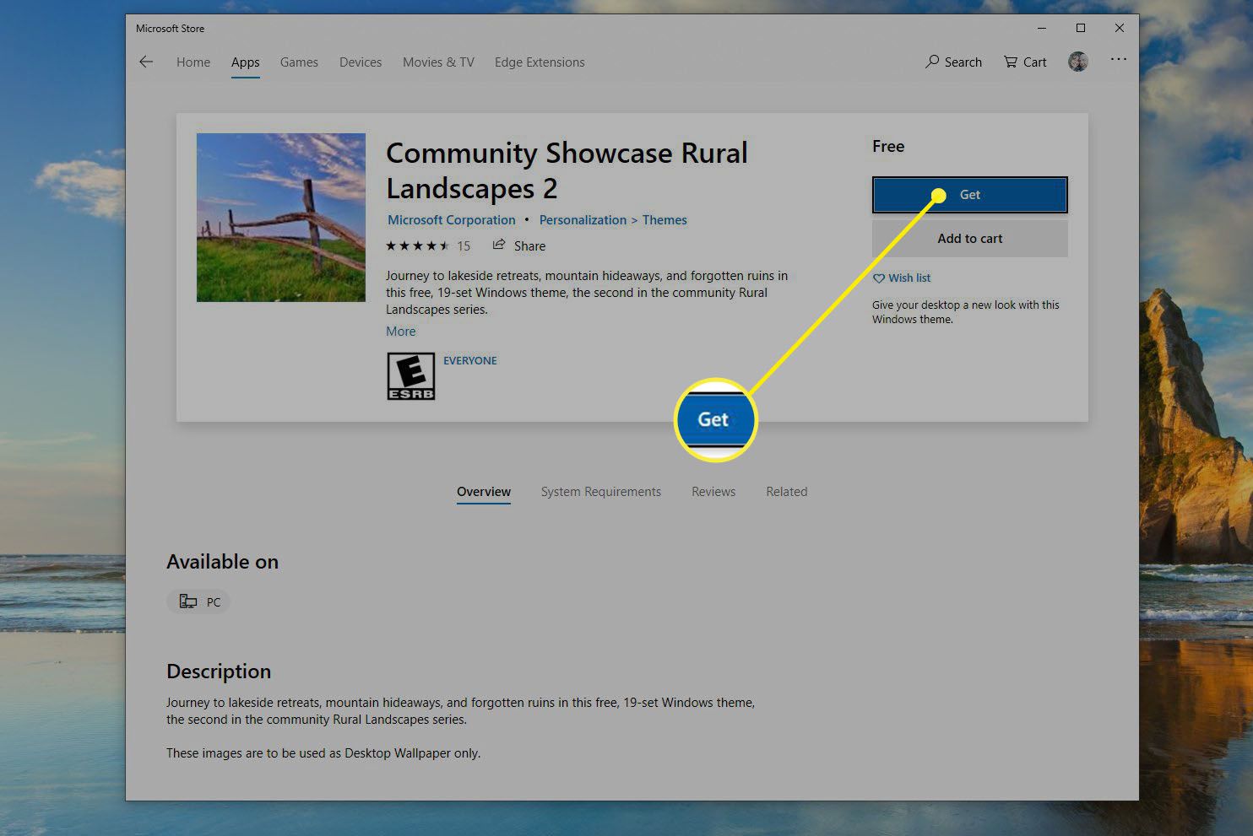Open the Edge Extensions tab

click(540, 62)
